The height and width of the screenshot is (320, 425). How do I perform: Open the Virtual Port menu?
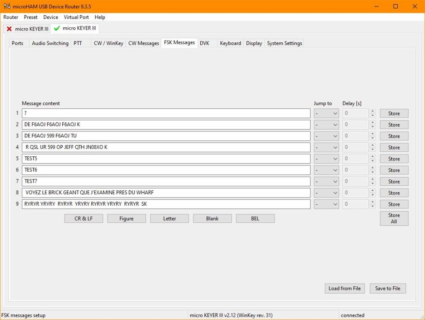pos(76,17)
